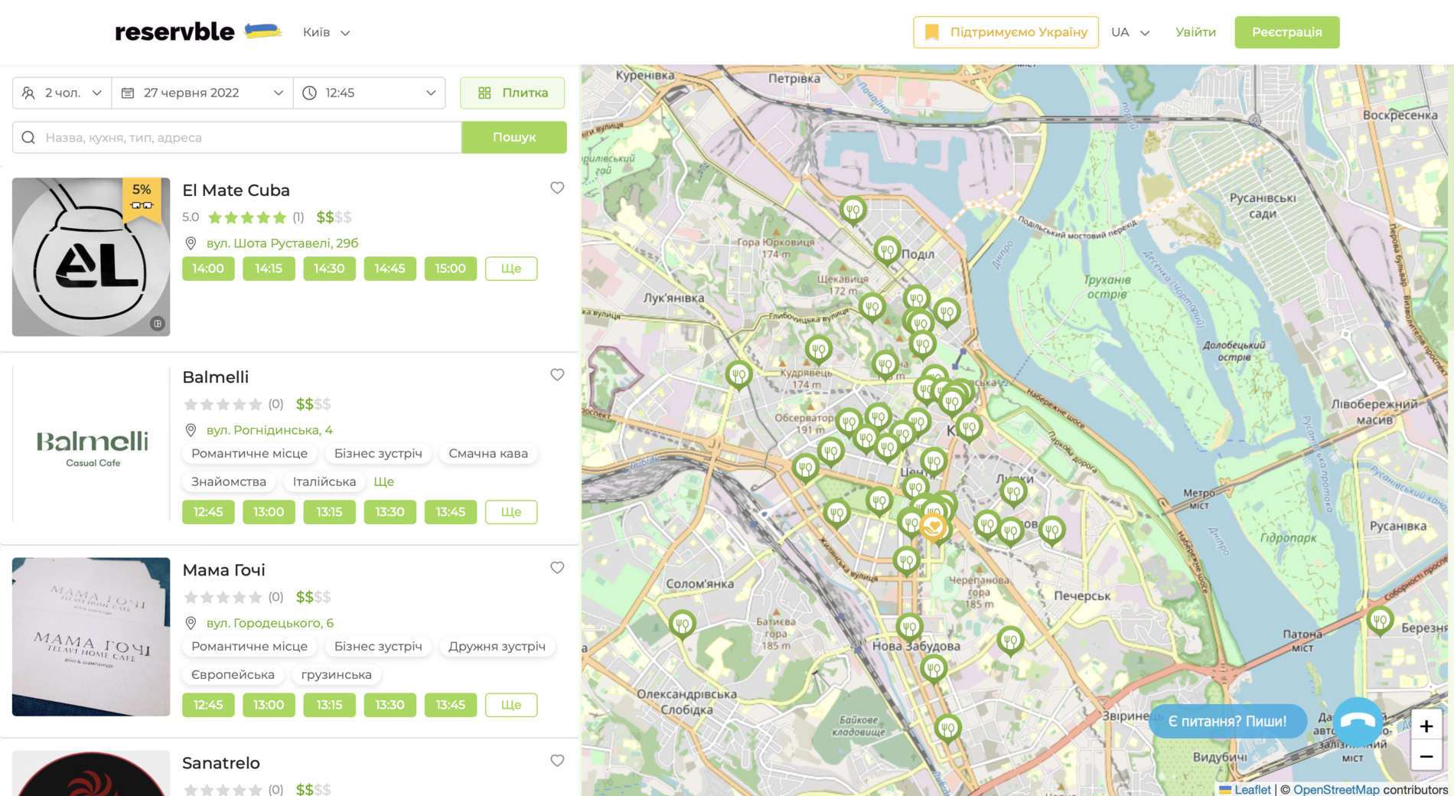
Task: Zoom out on the map
Action: [x=1426, y=756]
